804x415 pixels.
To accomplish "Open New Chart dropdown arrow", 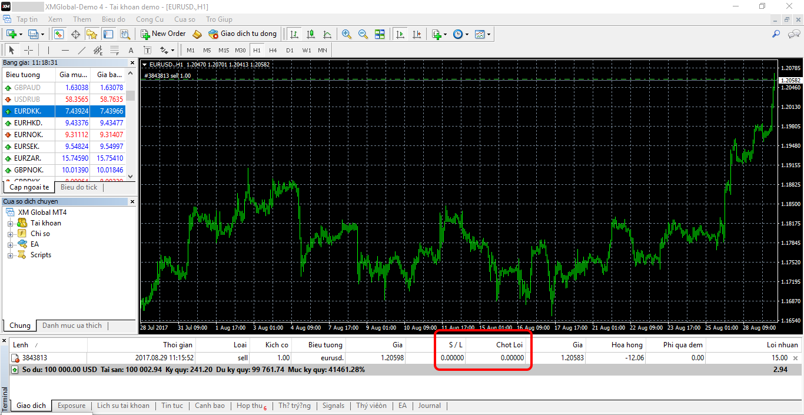I will click(21, 34).
